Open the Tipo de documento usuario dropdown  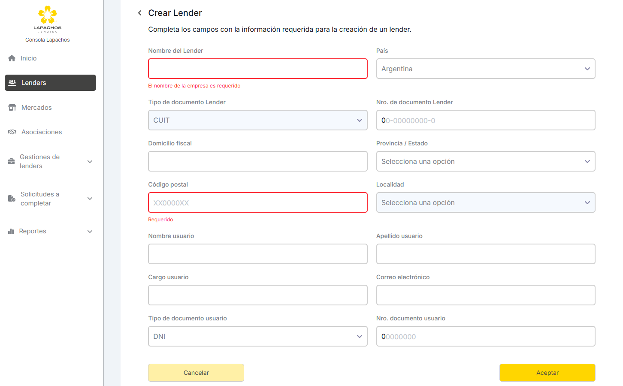tap(257, 336)
